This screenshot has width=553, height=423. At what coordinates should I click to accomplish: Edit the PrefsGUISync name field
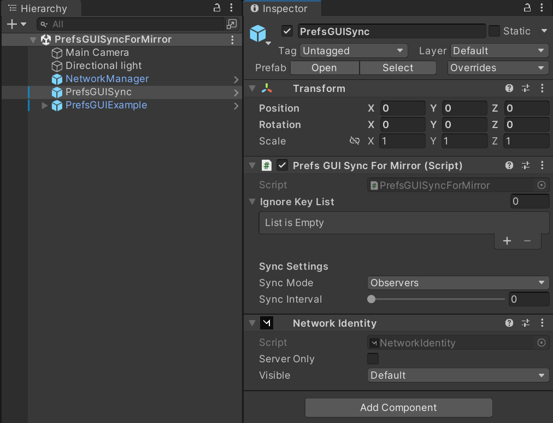point(391,31)
